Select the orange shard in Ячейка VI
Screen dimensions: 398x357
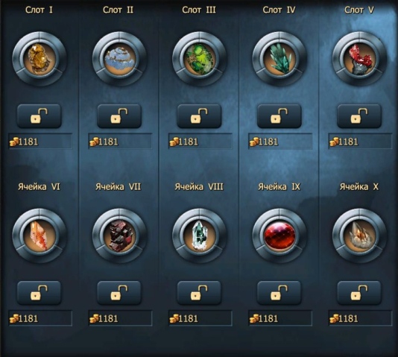pos(40,236)
